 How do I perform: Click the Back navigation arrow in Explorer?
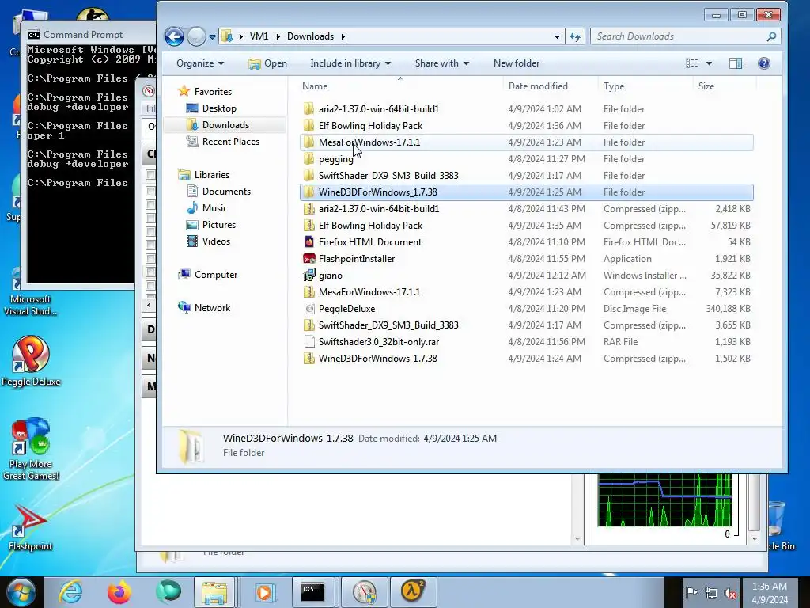click(174, 36)
